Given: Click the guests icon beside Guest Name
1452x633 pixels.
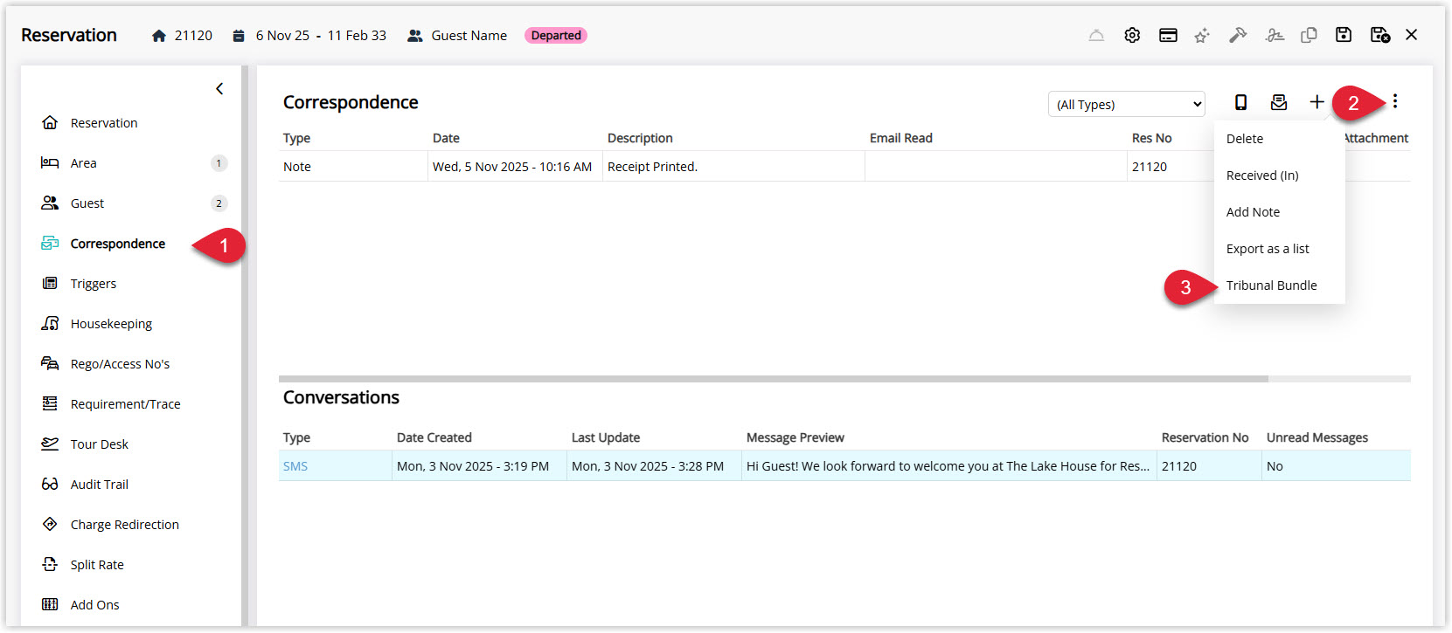Looking at the screenshot, I should coord(415,36).
